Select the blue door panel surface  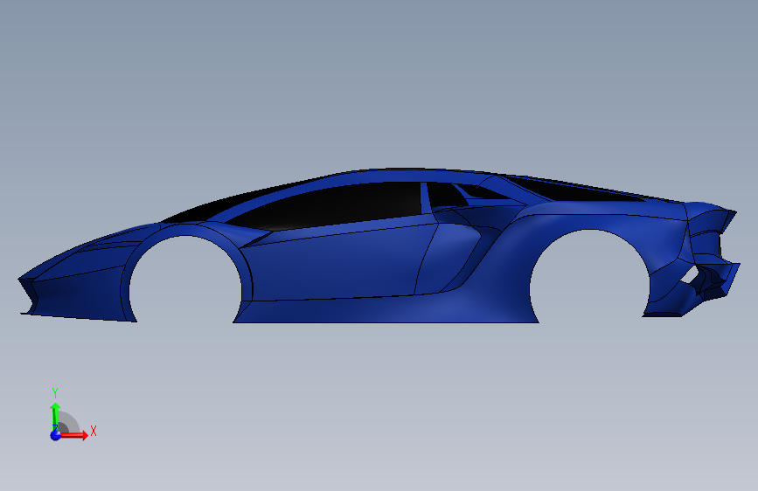(338, 266)
